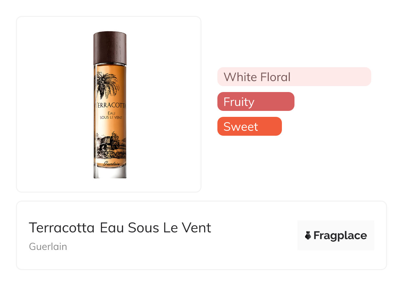Viewport: 403px width, 286px height.
Task: Click the Fragplace perfume bottle logo icon
Action: pos(308,235)
